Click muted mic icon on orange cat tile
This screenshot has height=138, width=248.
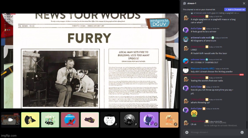pyautogui.click(x=175, y=124)
